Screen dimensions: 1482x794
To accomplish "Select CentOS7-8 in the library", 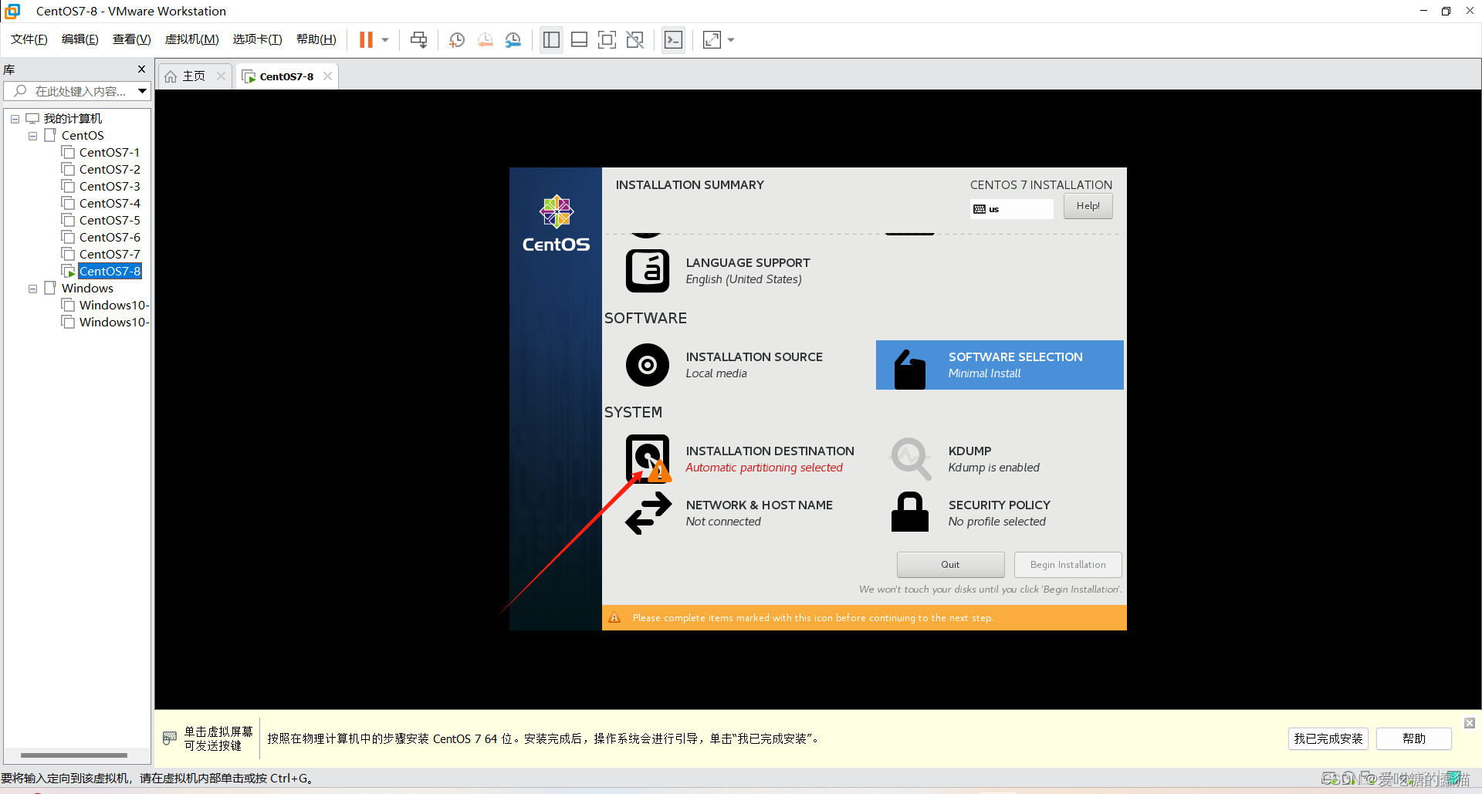I will click(109, 272).
